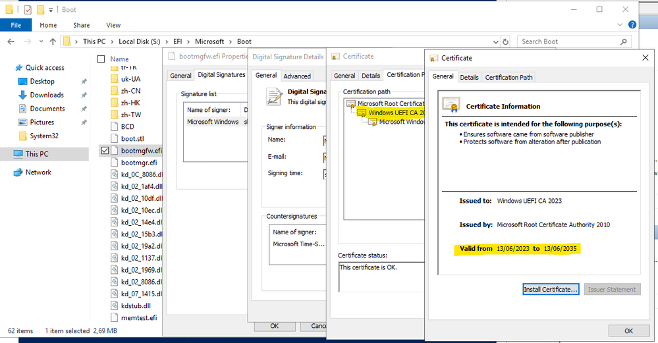Expand the chevron after Local Disk (S:)
The width and height of the screenshot is (658, 343).
(167, 41)
